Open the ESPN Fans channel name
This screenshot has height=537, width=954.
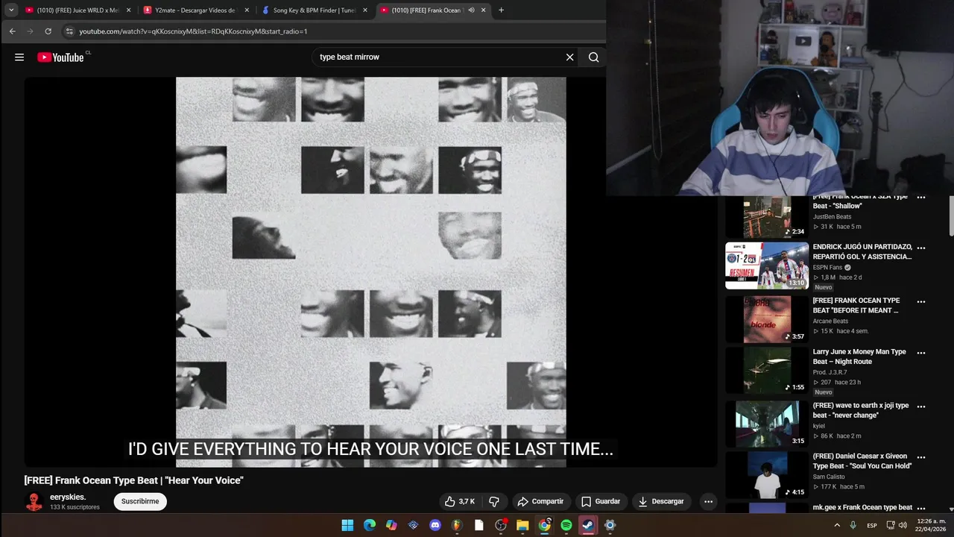827,267
